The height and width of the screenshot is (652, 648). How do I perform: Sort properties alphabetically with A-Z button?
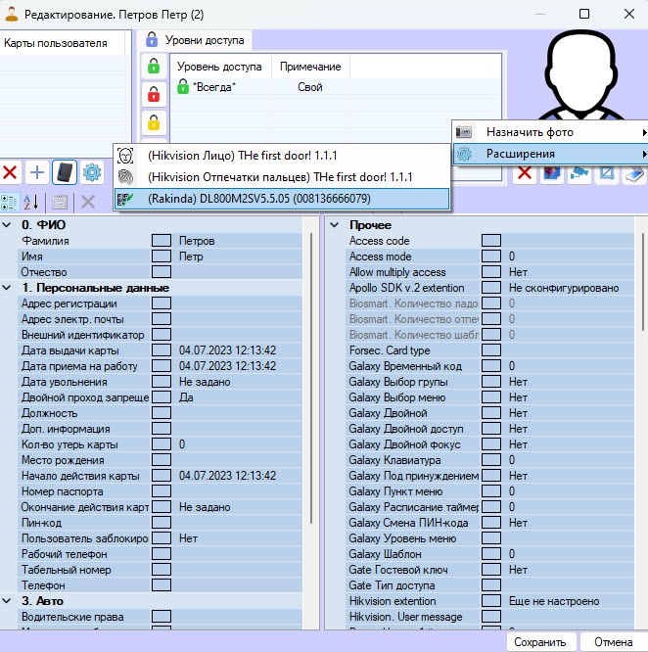click(x=31, y=202)
